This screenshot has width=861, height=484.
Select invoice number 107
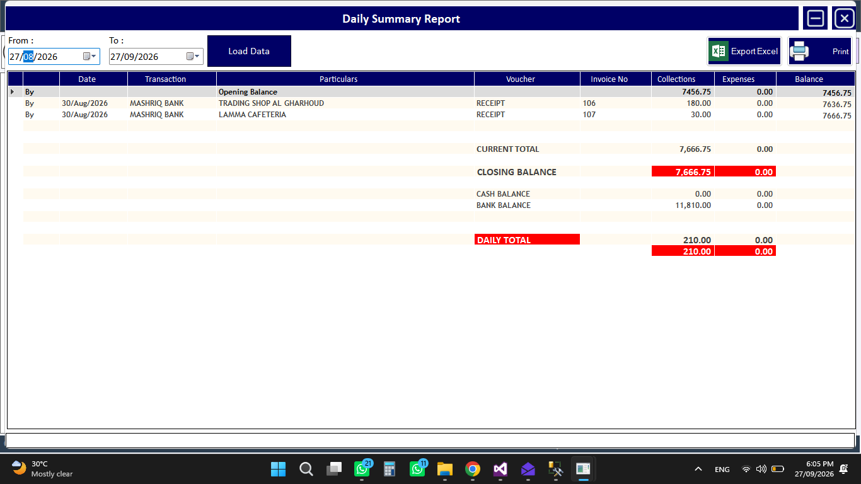(616, 115)
